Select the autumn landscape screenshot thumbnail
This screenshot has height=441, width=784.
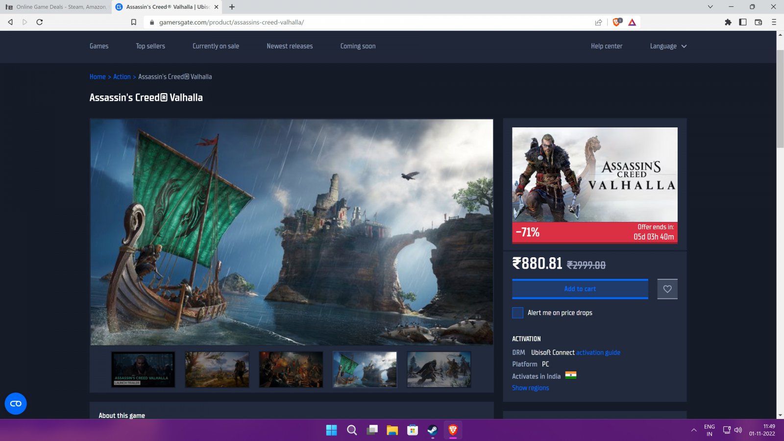tap(217, 369)
